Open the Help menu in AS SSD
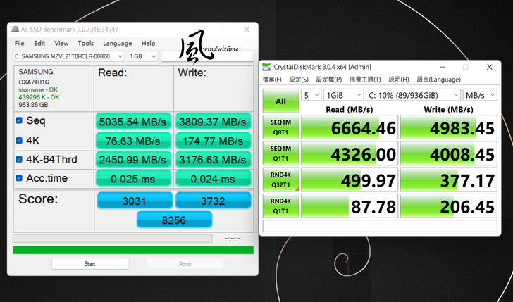 tap(148, 43)
